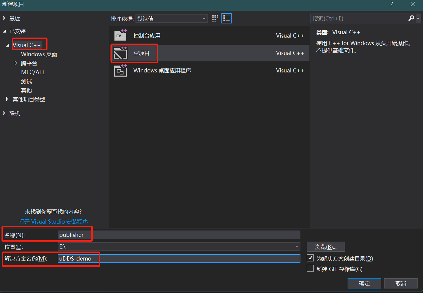Collapse the Visual C++ node arrow
Screen dimensions: 423x293
[x=8, y=45]
